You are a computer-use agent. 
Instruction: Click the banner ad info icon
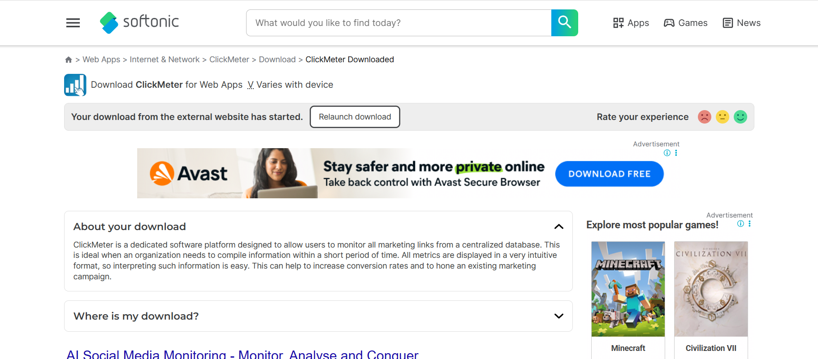[x=667, y=153]
